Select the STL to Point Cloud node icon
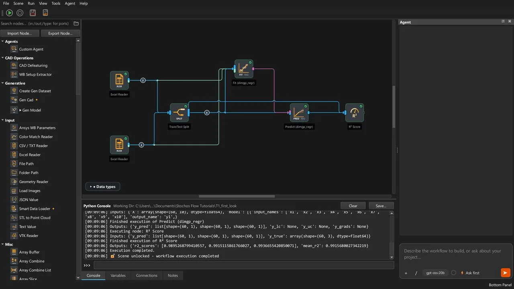This screenshot has height=289, width=514. pos(14,218)
